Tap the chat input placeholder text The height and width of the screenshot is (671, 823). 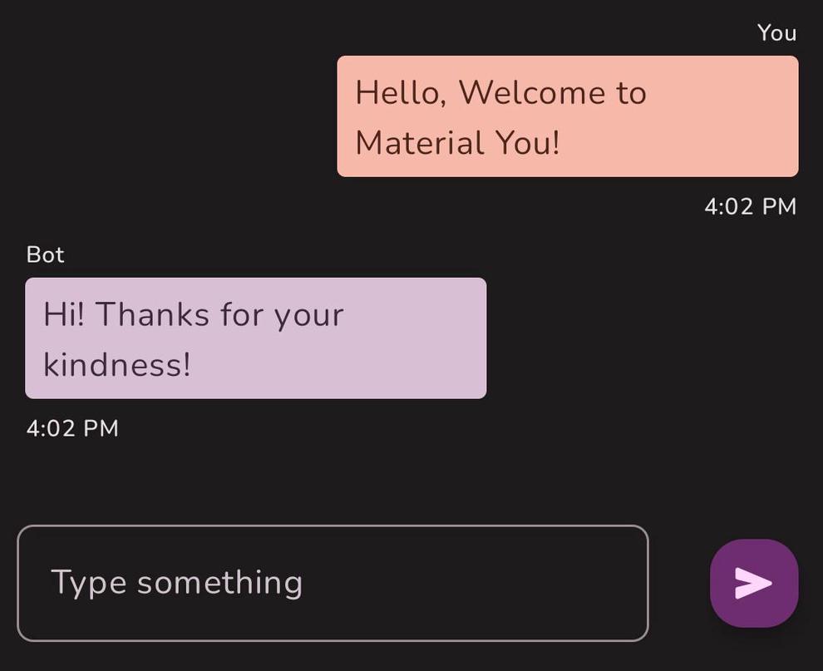(x=177, y=583)
